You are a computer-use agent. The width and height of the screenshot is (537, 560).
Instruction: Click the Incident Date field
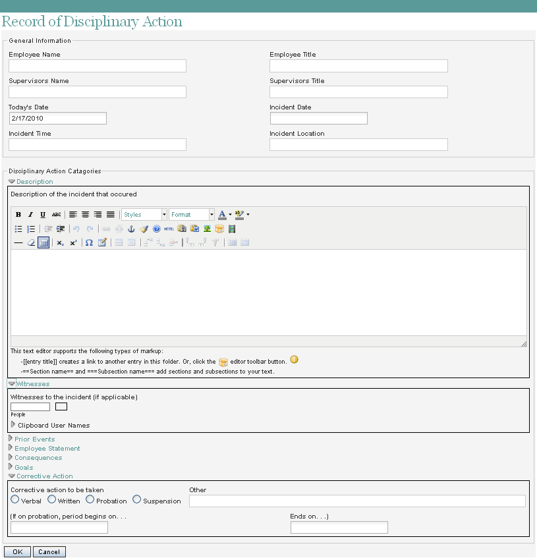(x=319, y=119)
